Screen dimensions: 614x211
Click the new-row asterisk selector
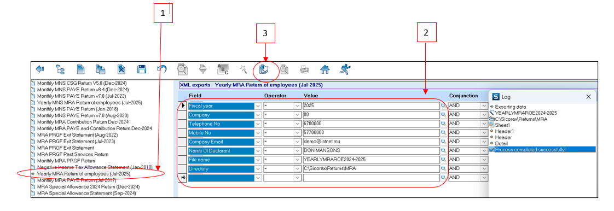(x=183, y=178)
